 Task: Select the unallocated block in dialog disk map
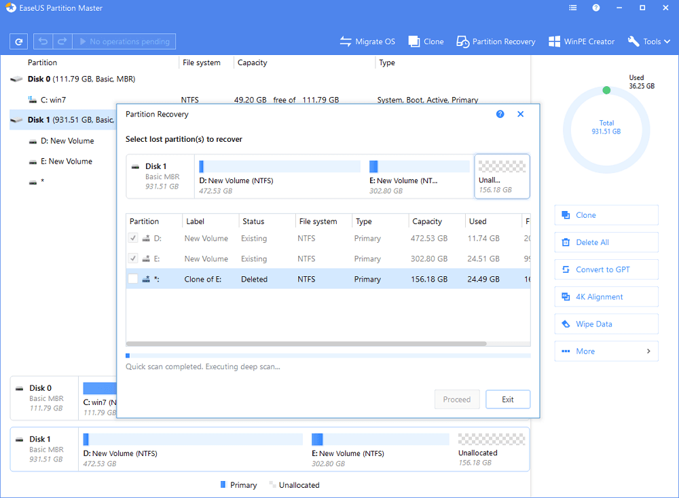click(x=502, y=176)
